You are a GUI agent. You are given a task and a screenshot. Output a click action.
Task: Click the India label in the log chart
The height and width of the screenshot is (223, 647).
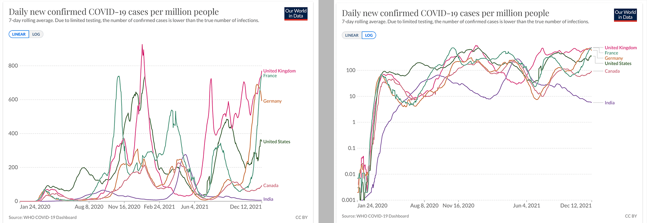(x=609, y=103)
